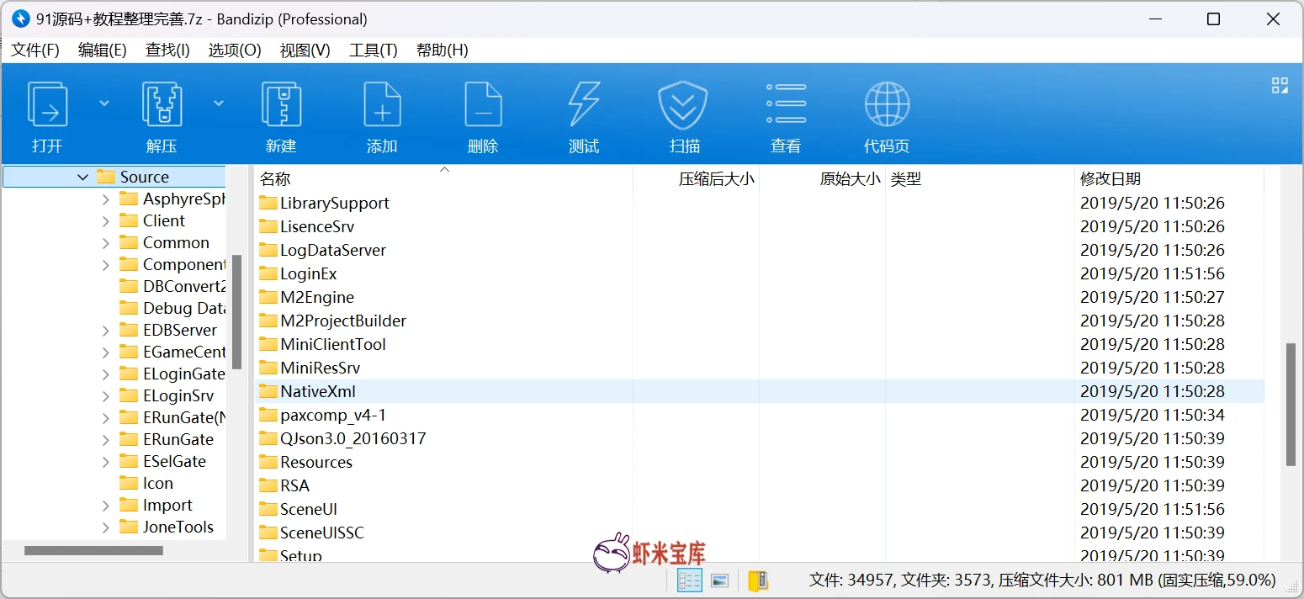
Task: Expand the Import tree node
Action: pyautogui.click(x=105, y=506)
